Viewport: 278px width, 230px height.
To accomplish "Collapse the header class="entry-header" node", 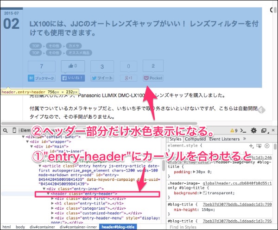I will 48,194.
